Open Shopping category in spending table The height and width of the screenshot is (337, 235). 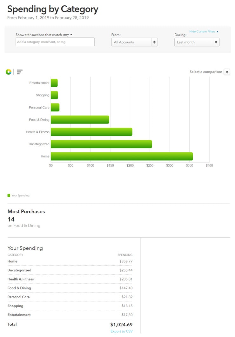pyautogui.click(x=15, y=306)
